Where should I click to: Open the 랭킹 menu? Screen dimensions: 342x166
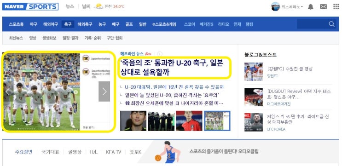click(x=249, y=24)
